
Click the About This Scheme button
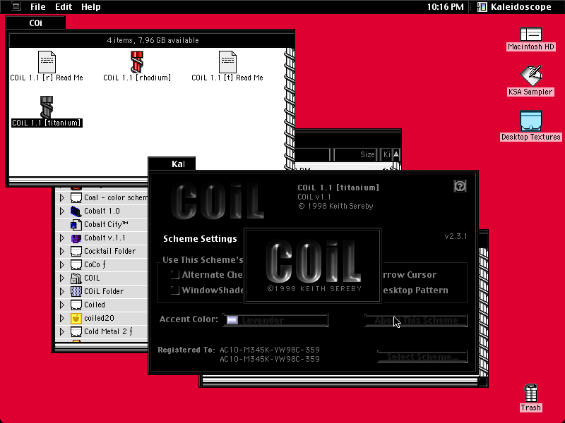click(x=416, y=320)
